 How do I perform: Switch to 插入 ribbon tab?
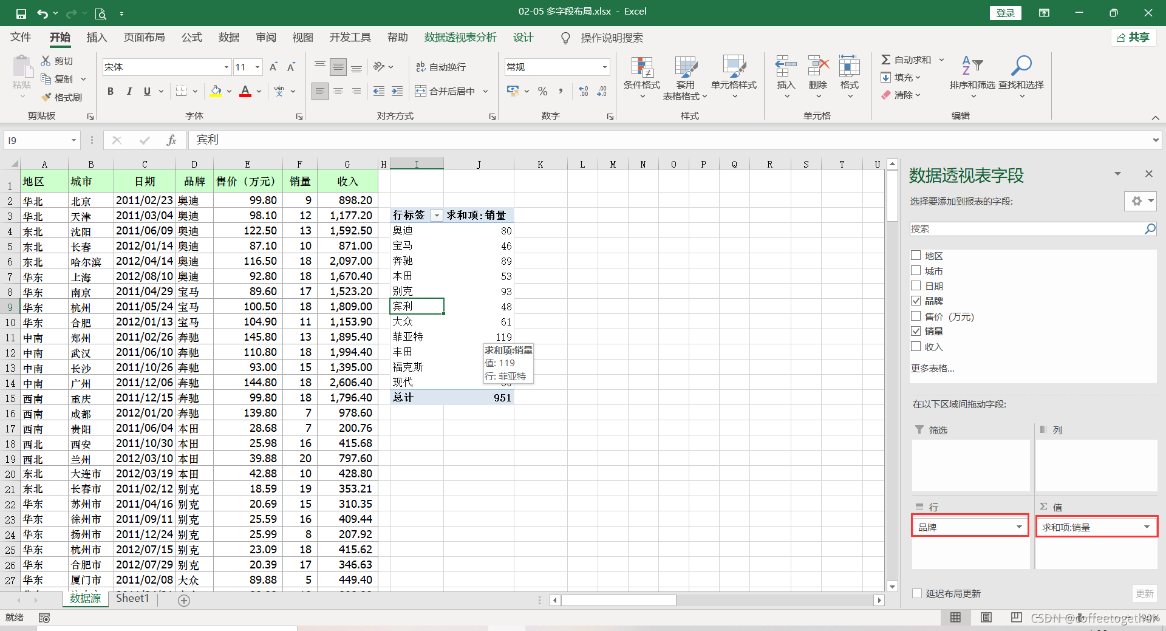click(x=97, y=38)
